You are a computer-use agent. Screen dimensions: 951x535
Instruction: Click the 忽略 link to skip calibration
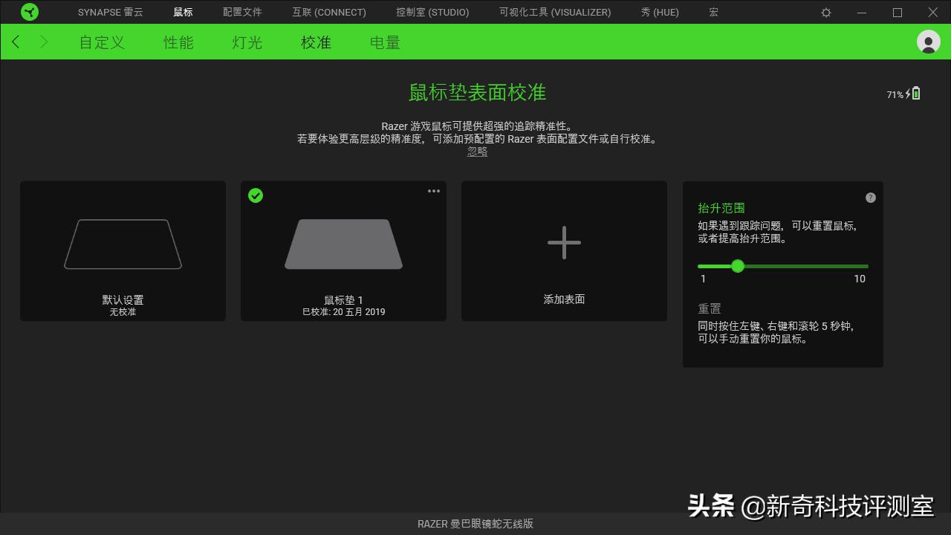[x=477, y=151]
